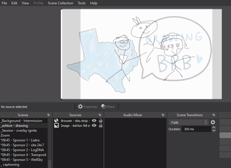Select Image - Ashton fell source row
Screen dimensions: 231x168
tap(78, 126)
